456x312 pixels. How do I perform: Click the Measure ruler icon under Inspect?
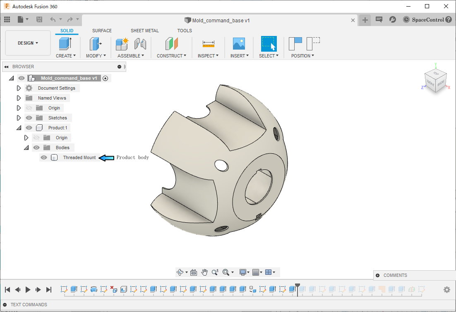point(208,43)
